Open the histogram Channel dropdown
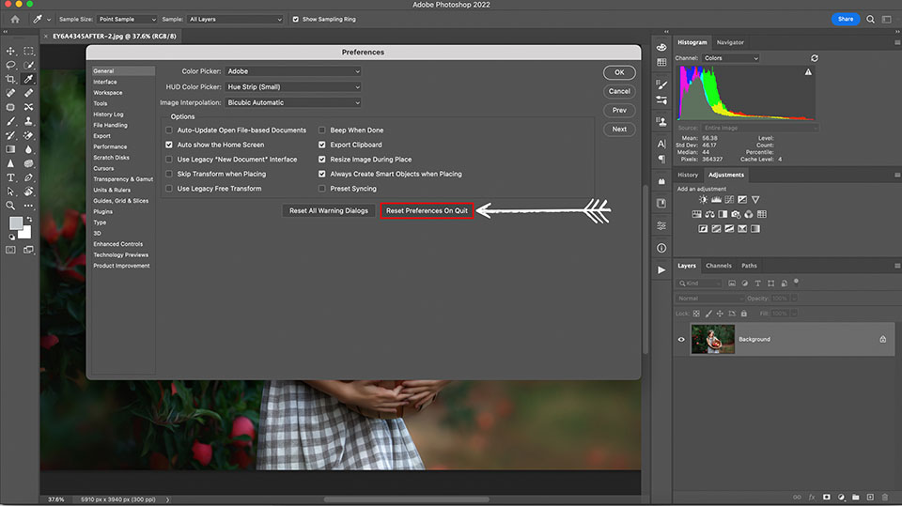The height and width of the screenshot is (506, 902). point(731,58)
